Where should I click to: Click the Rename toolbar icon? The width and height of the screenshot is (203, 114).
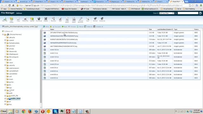53,19
